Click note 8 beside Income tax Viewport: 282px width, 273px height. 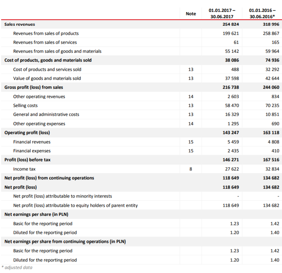point(191,169)
